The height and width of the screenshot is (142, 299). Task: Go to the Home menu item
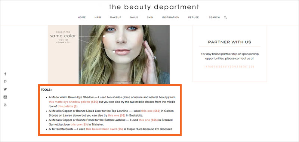click(x=81, y=17)
